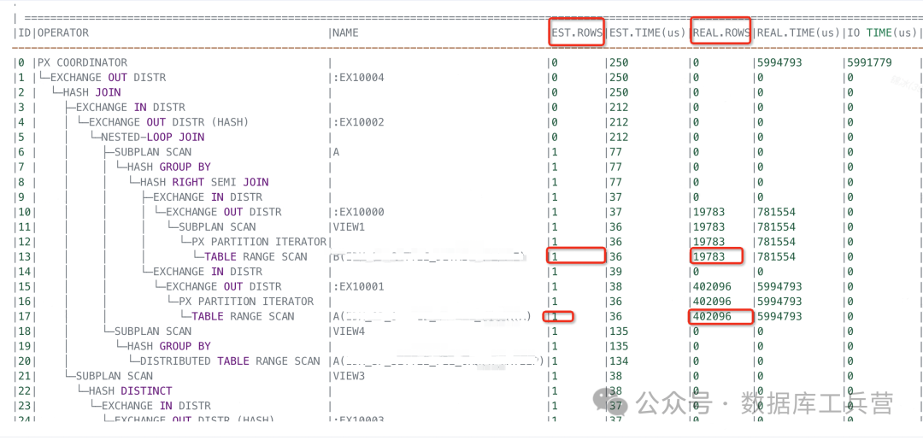
Task: Click name A in row 6
Action: [x=336, y=152]
